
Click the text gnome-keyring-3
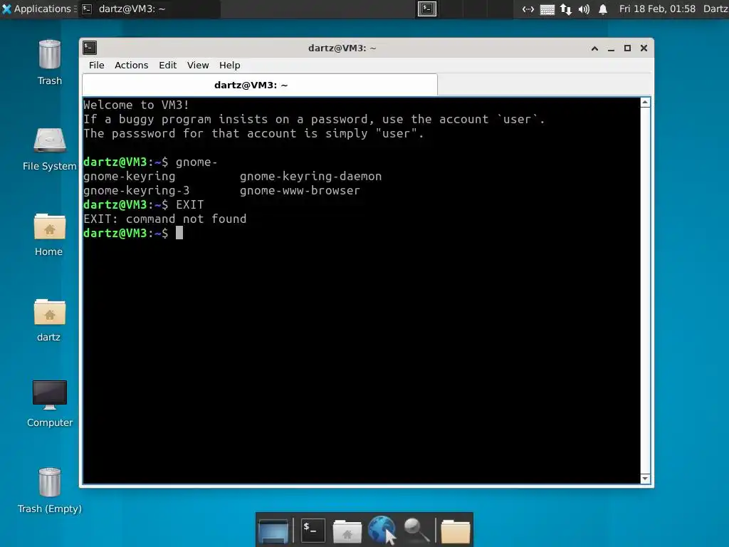tap(137, 191)
